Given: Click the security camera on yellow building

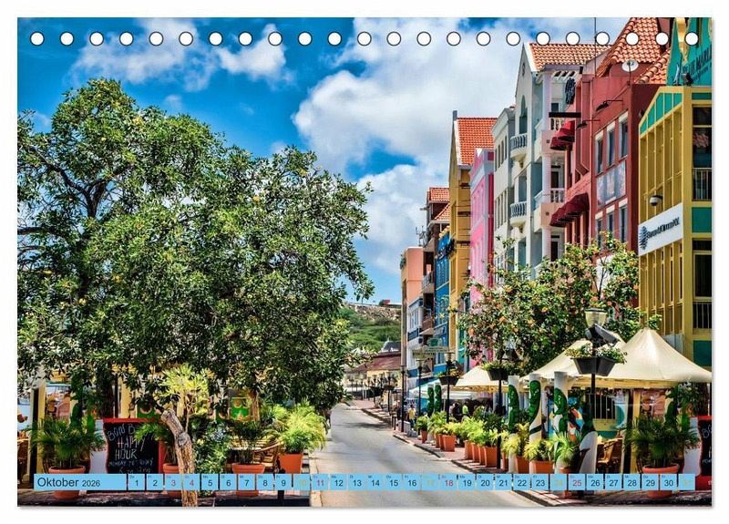Looking at the screenshot, I should 654,200.
